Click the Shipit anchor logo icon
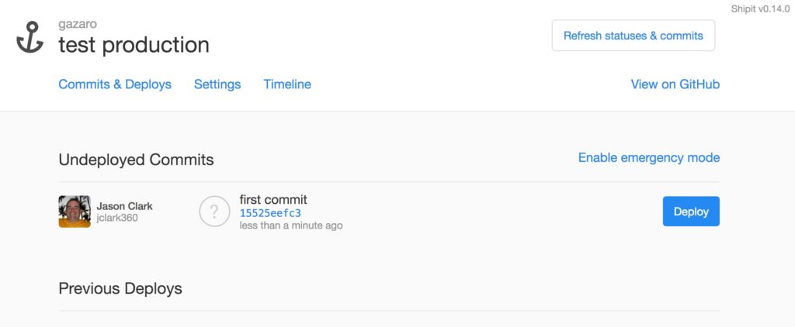The image size is (795, 327). (30, 39)
